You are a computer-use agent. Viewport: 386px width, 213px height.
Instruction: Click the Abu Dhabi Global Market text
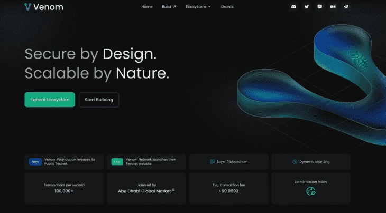(144, 191)
